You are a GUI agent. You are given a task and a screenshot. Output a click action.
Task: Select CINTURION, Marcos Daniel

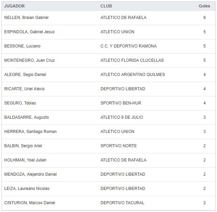click(30, 203)
